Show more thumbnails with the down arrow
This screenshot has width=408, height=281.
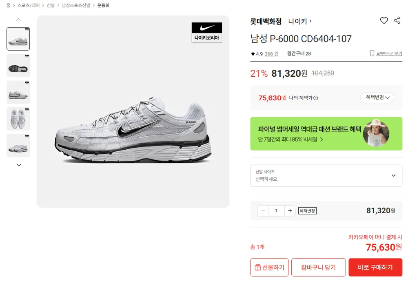click(x=19, y=165)
